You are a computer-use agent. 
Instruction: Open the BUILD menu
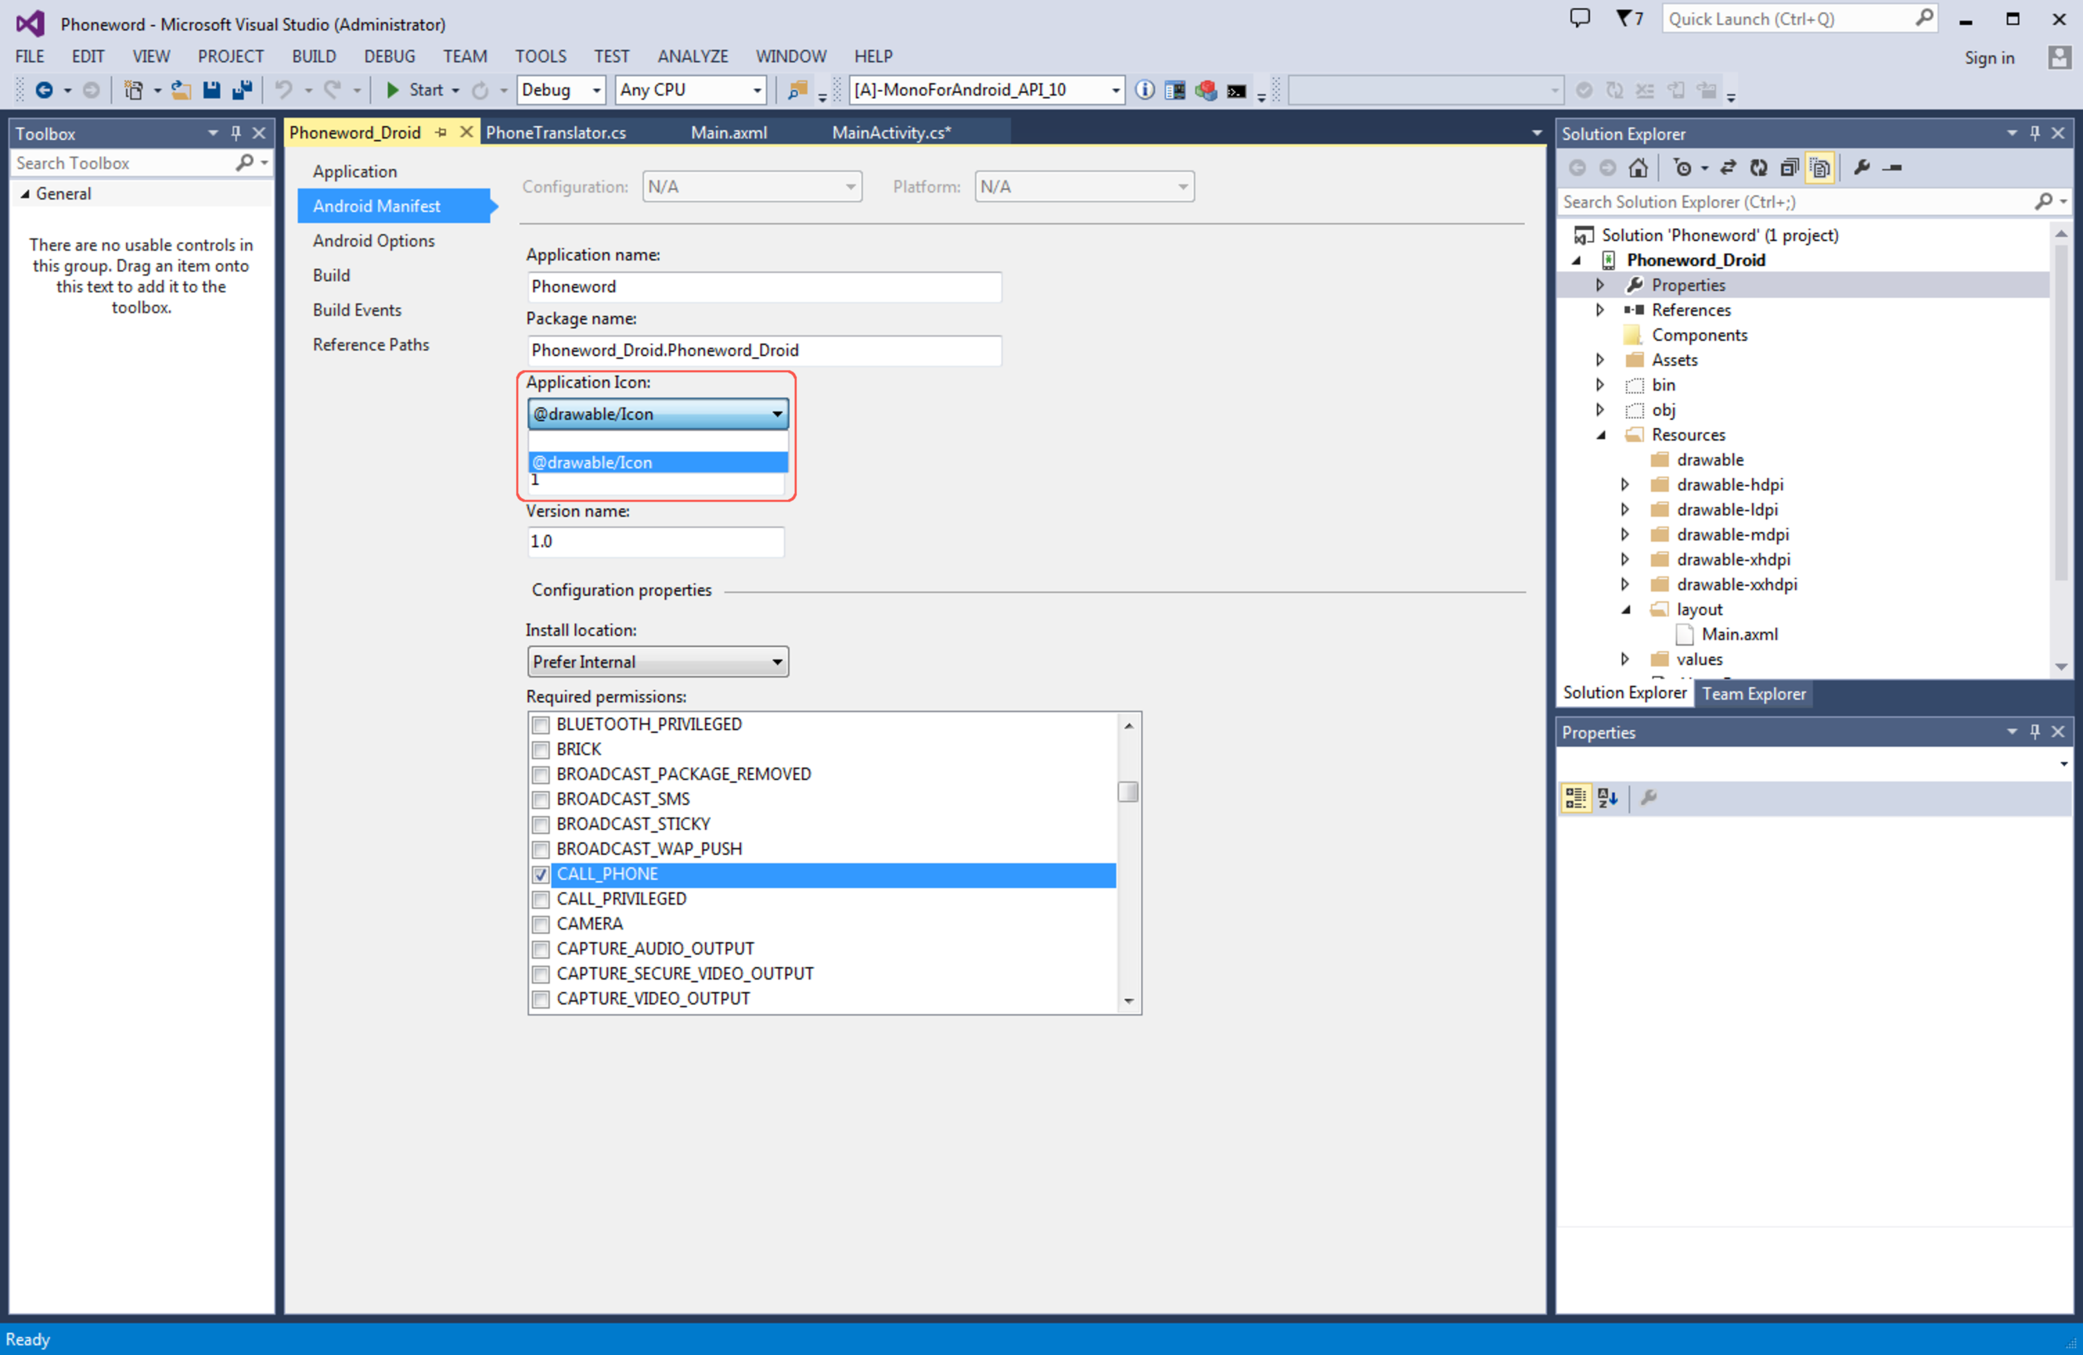[313, 56]
